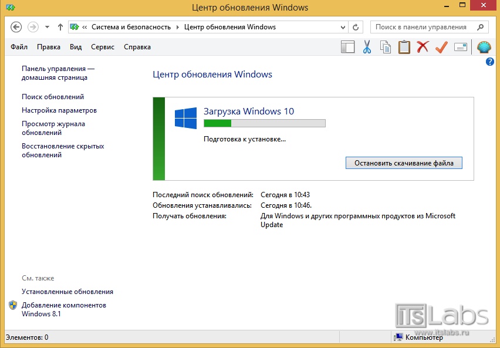500x348 pixels.
Task: Open the Вид menu
Action: (76, 47)
